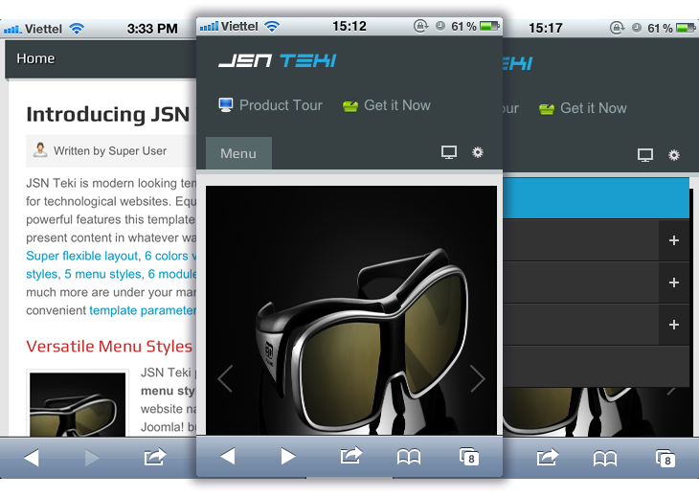Open the template parameters link

coord(143,310)
